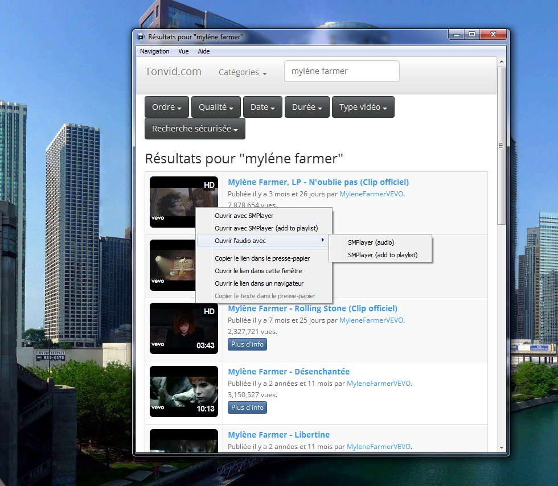Screen dimensions: 558x486
Task: Open the Rolling Stone thumbnail showing 03:43
Action: point(183,328)
